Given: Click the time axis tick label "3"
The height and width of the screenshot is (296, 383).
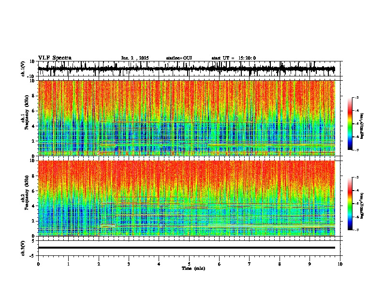Looking at the screenshot, I should (x=129, y=264).
